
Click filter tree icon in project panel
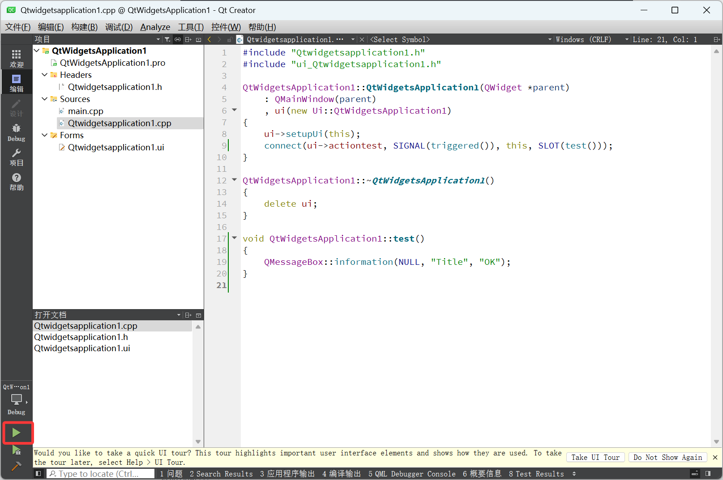[167, 39]
